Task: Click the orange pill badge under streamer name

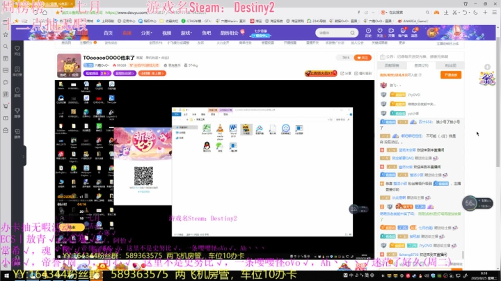Action: click(152, 74)
